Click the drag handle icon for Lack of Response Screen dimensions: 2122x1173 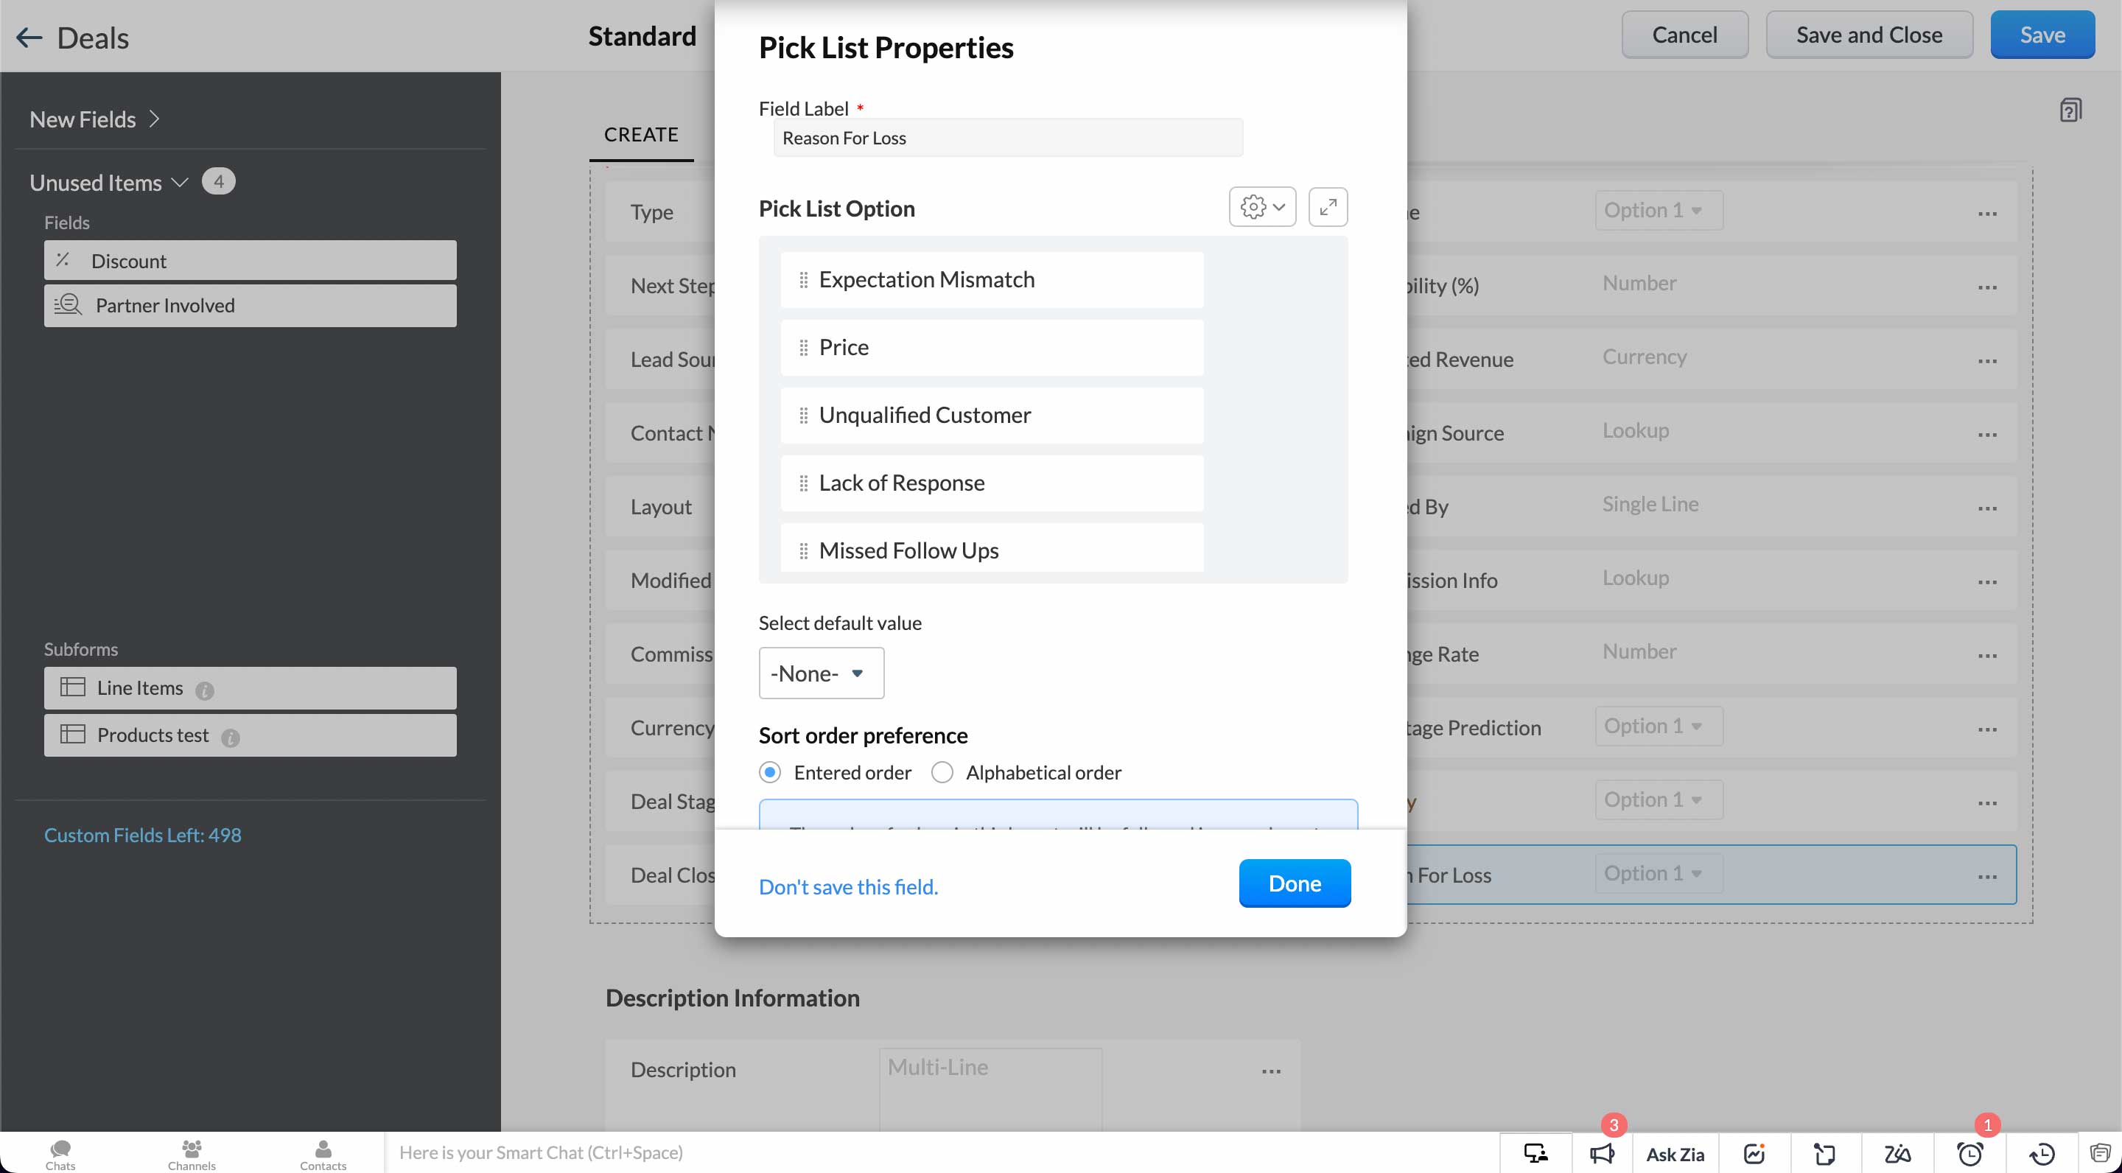[805, 483]
